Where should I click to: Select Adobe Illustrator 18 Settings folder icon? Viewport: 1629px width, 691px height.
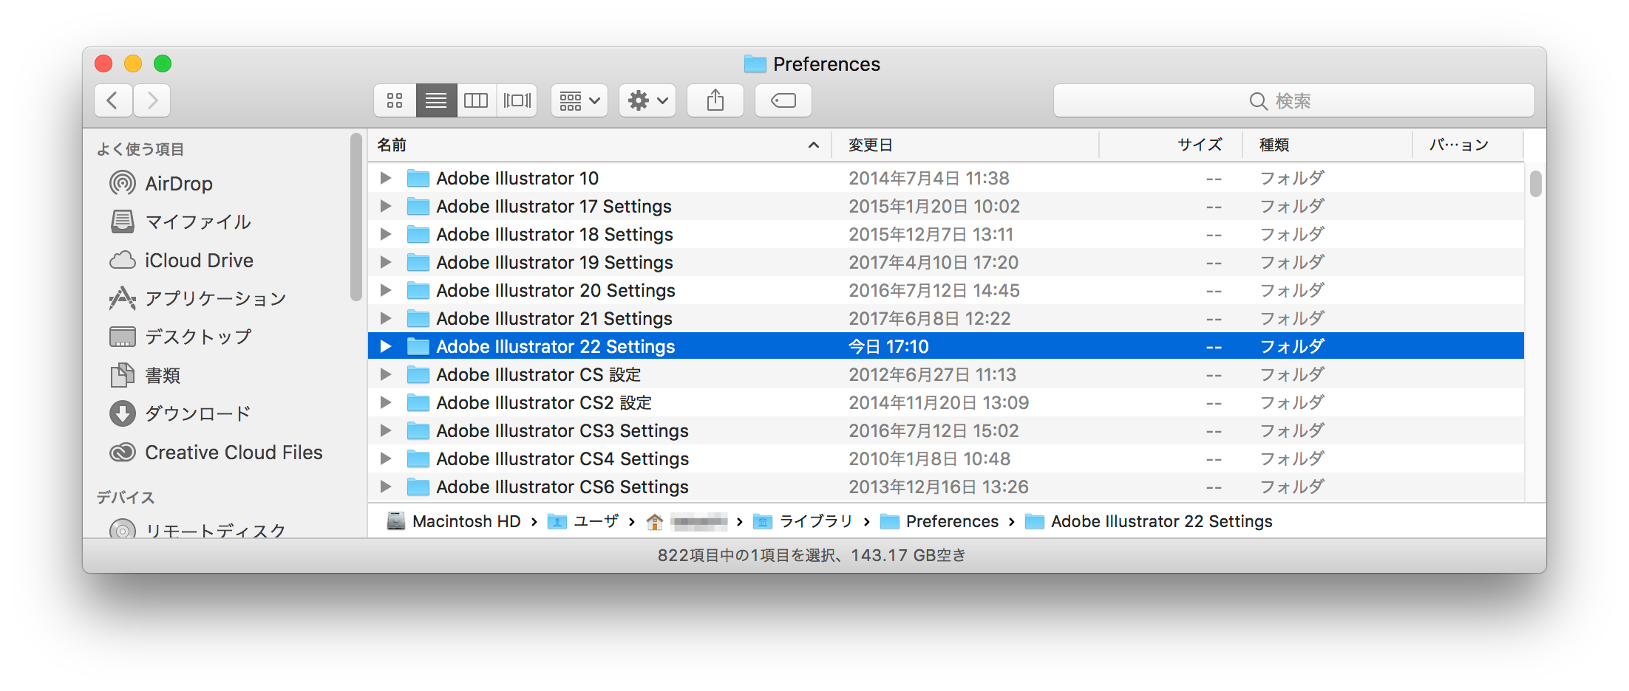[418, 234]
